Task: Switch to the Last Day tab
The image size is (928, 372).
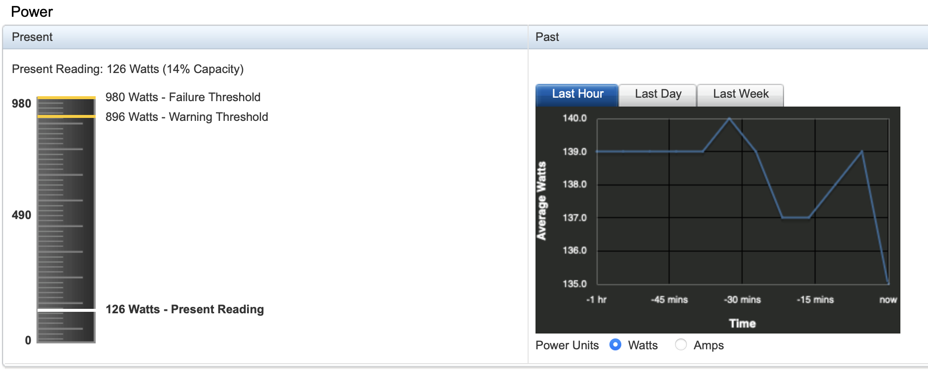Action: [x=658, y=95]
